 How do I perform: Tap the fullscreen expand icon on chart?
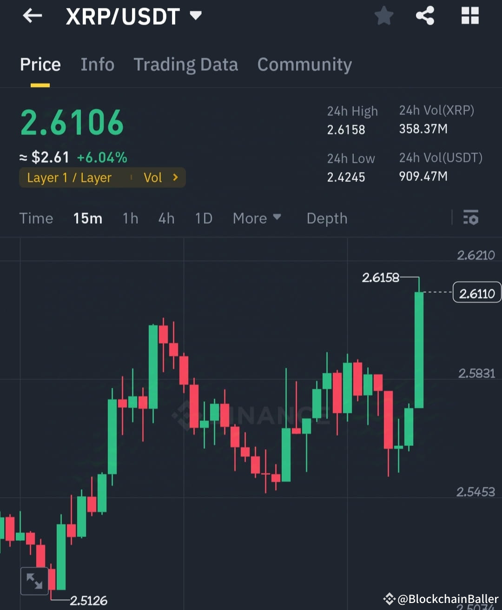[x=34, y=580]
